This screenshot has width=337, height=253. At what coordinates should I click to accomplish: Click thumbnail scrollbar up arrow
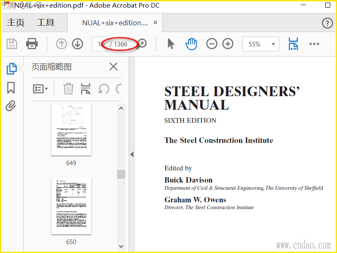pos(121,108)
